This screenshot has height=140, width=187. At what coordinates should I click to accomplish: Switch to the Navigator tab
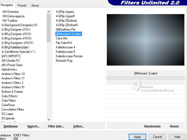(x=7, y=5)
